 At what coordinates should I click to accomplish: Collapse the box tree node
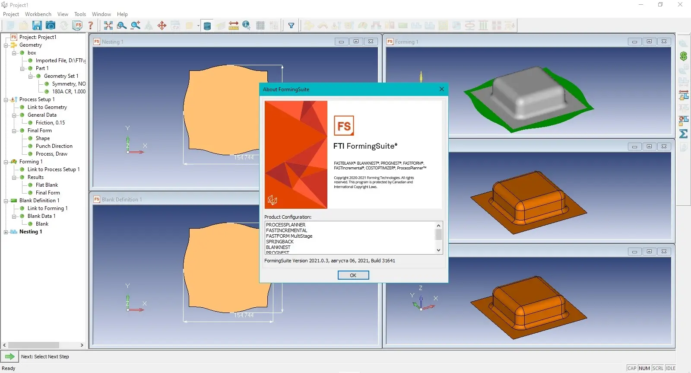coord(14,53)
